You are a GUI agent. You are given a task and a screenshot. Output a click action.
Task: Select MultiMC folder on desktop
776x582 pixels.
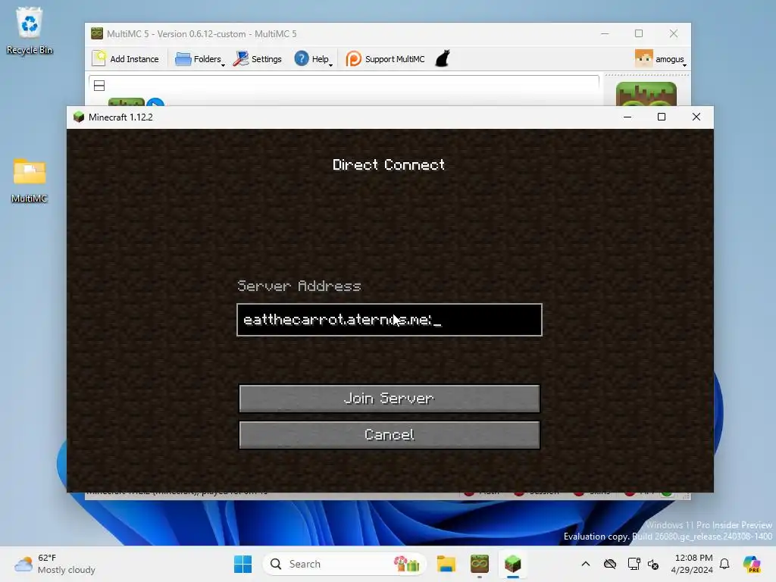[30, 180]
